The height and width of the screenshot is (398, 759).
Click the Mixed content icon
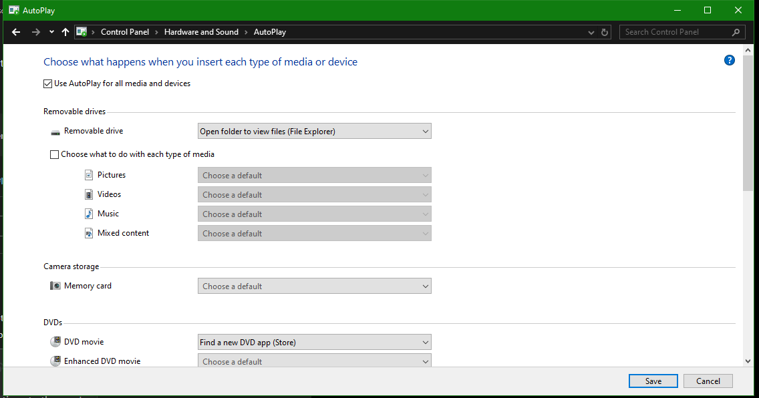[x=89, y=233]
